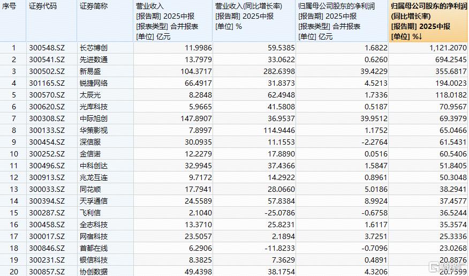Click revenue growth value 282.6398
This screenshot has height=276, width=469.
click(279, 71)
